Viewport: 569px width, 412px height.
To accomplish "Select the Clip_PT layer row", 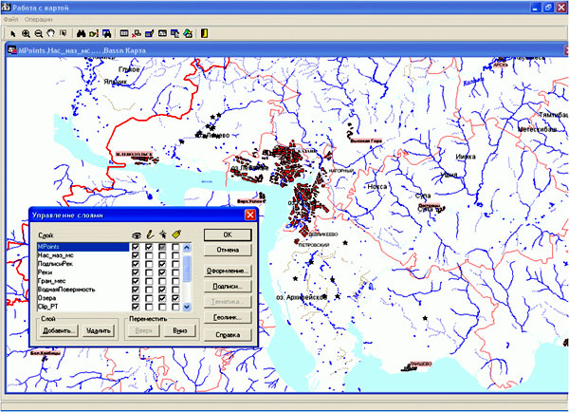I will [83, 307].
